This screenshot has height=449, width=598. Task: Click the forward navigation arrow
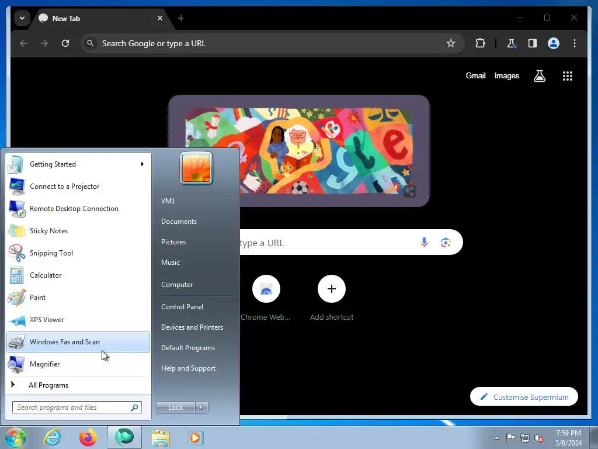pyautogui.click(x=44, y=43)
